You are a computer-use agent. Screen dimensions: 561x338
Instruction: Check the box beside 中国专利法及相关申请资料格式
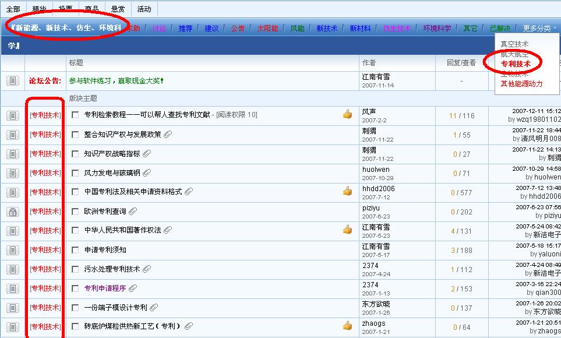(x=75, y=192)
